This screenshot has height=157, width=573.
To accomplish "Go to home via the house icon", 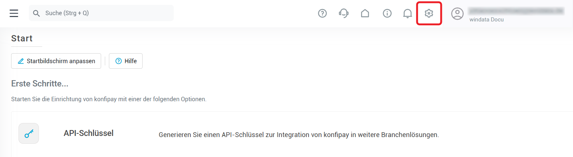I will tap(365, 14).
